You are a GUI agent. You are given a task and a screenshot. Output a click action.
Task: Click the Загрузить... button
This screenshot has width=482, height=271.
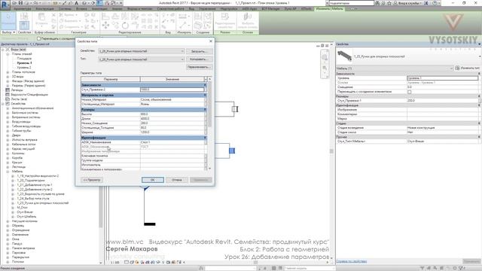coord(199,51)
